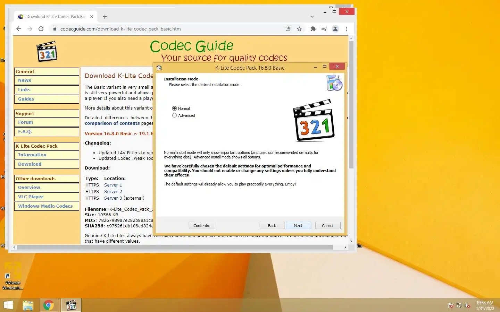Click the padlock site info icon

[x=55, y=29]
